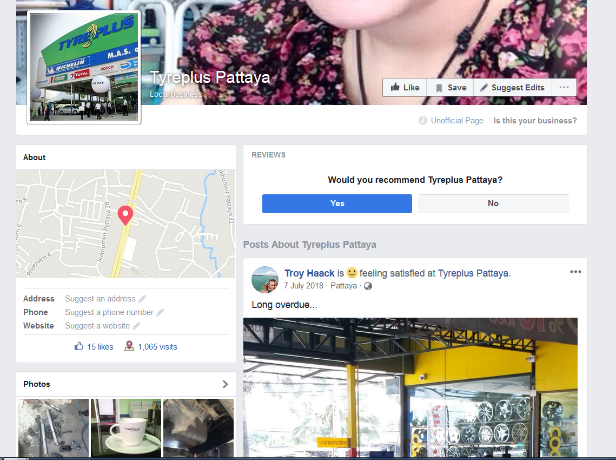
Task: Open the 7 July 2018 post timestamp
Action: pos(304,286)
